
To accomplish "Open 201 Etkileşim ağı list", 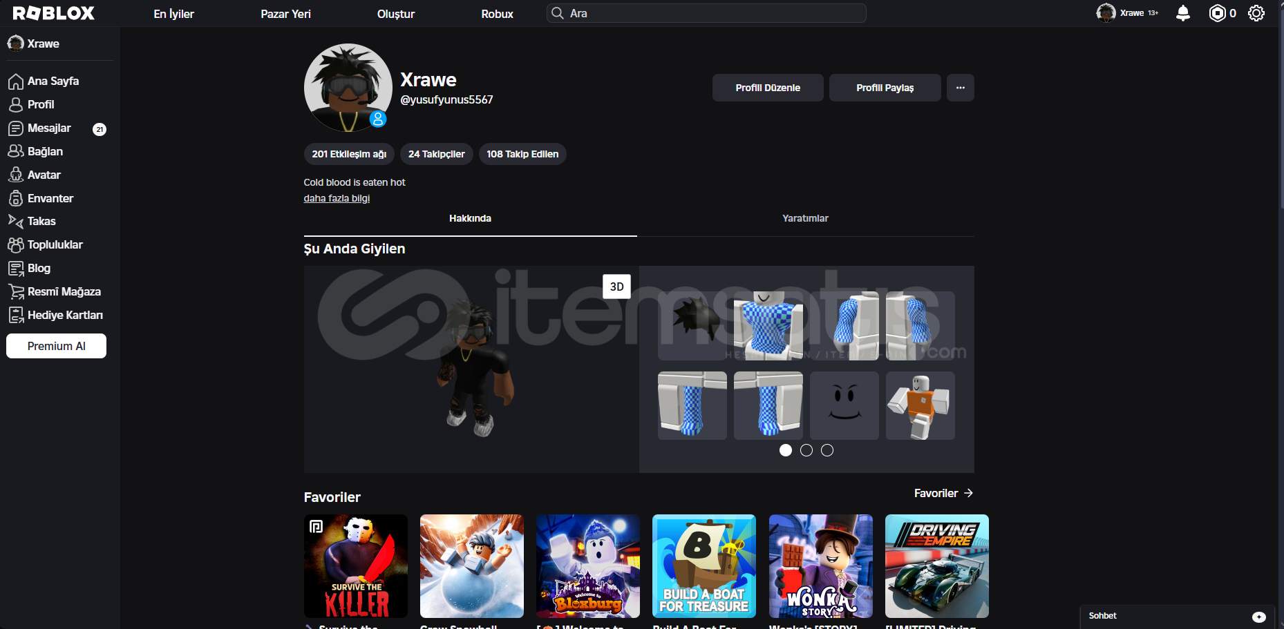I will coord(349,154).
